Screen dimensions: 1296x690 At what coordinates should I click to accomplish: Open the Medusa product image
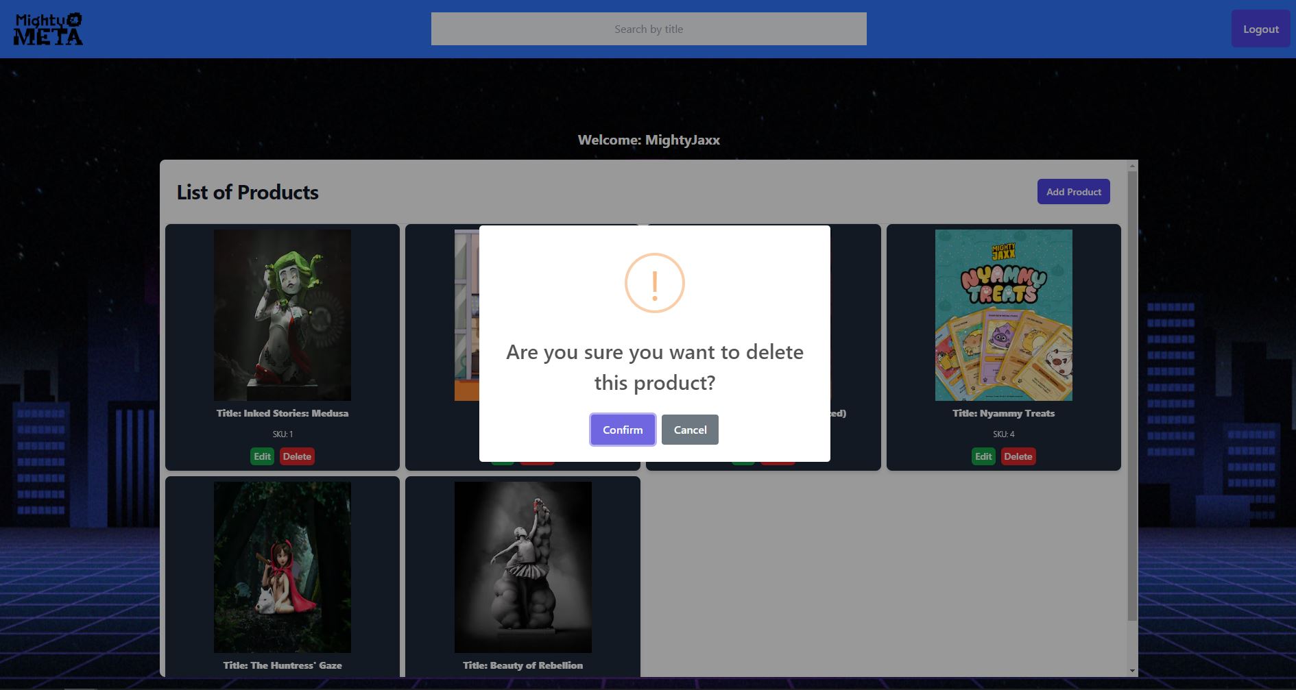coord(283,315)
